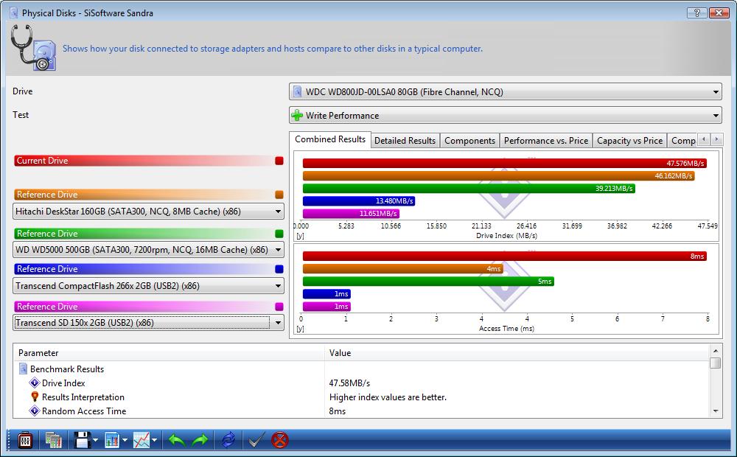737x457 pixels.
Task: Open the Test type dropdown showing Write Performance
Action: [506, 115]
